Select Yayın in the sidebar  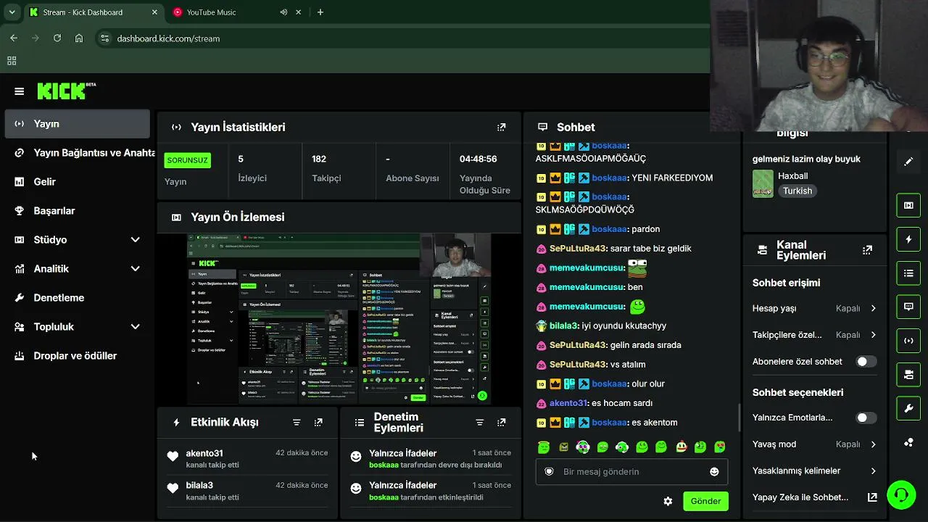78,124
